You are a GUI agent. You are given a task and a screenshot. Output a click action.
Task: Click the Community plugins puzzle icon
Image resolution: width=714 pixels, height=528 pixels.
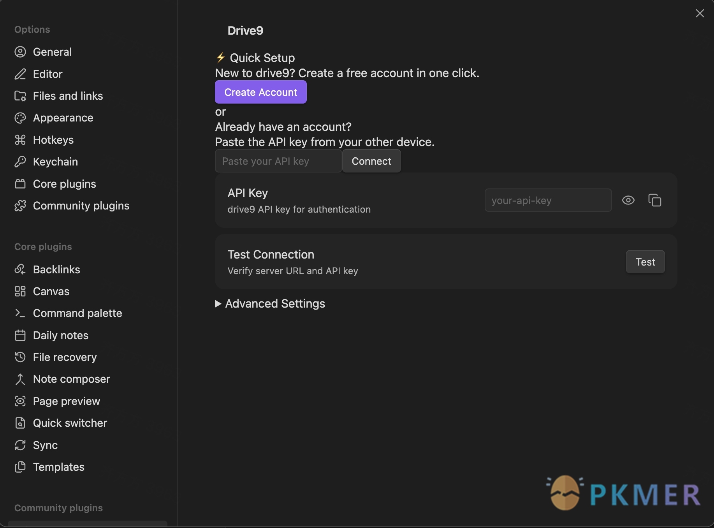(x=20, y=206)
